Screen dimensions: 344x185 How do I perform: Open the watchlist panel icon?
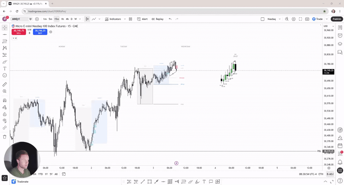340,28
